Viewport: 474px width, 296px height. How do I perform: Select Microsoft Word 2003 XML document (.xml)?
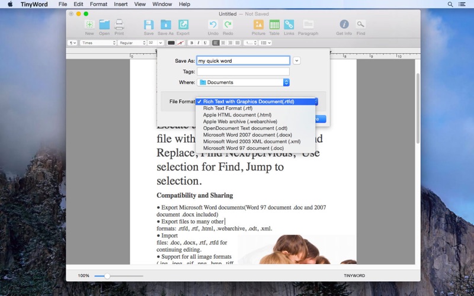[255, 141]
